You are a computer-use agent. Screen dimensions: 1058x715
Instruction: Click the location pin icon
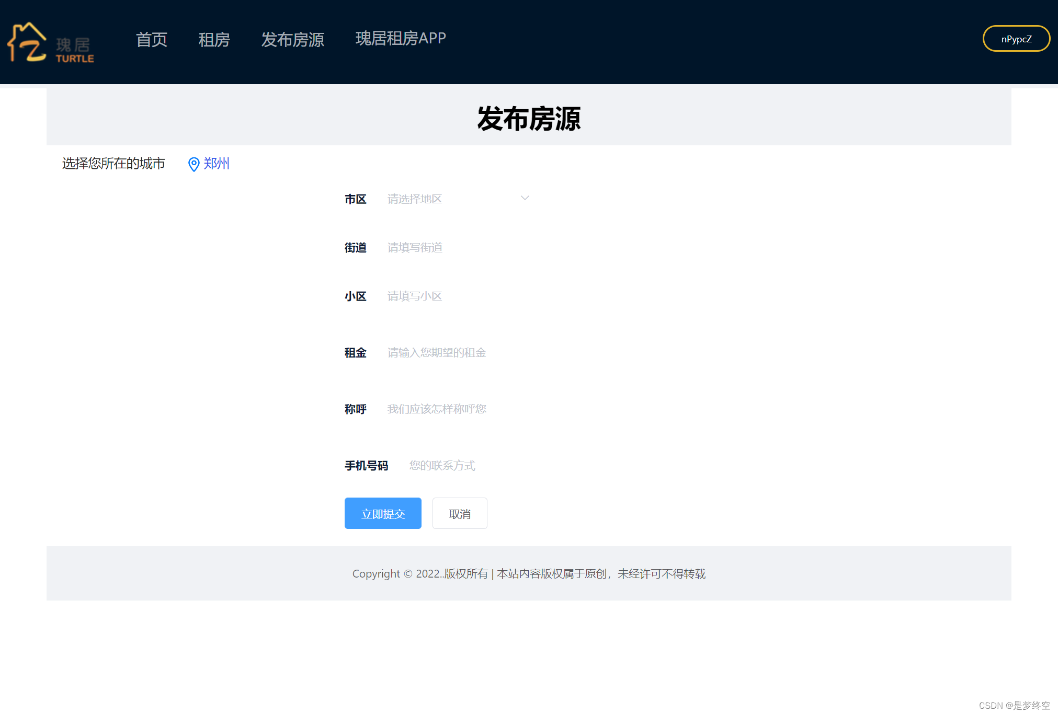point(194,164)
